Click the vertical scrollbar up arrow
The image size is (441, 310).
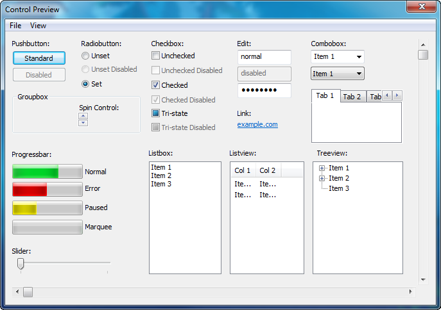423,45
